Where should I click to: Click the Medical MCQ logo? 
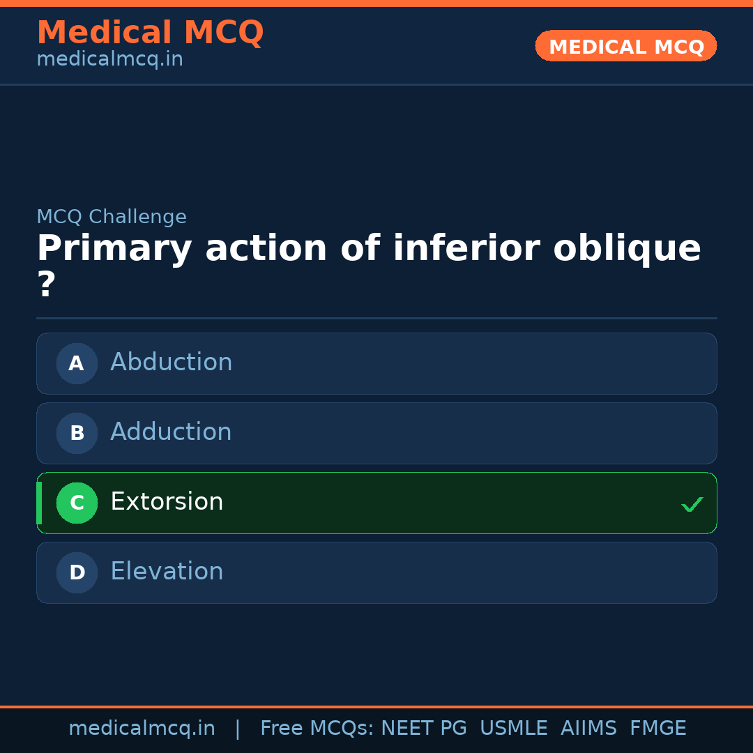[150, 33]
